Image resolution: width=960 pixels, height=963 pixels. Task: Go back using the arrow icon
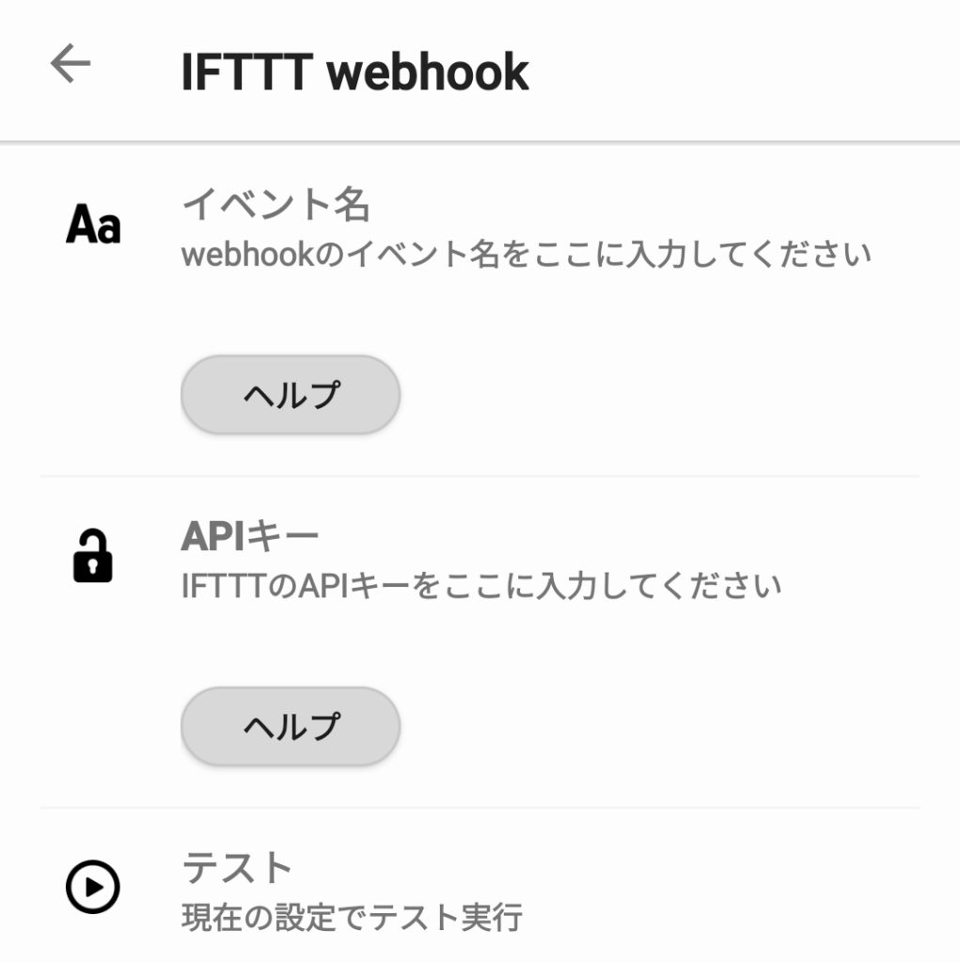71,64
